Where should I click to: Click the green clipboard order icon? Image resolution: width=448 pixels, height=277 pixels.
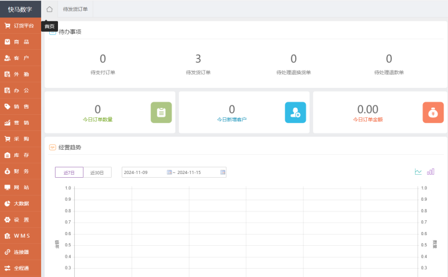[161, 112]
